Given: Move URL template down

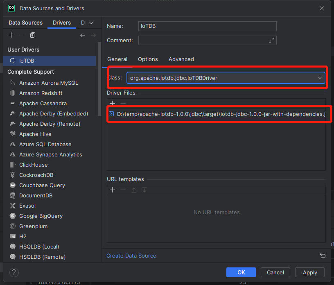Looking at the screenshot, I should tap(144, 190).
